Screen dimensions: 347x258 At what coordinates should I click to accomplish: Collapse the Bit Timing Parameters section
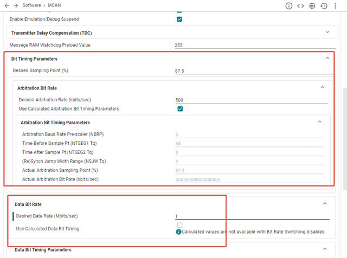pyautogui.click(x=327, y=58)
